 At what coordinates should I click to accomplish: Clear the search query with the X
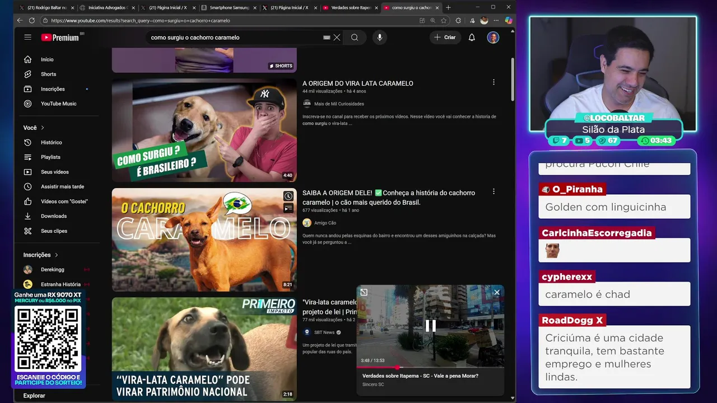(337, 38)
